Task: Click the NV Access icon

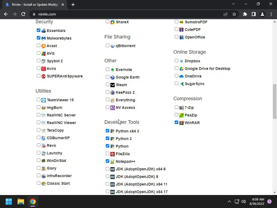Action: pyautogui.click(x=113, y=108)
